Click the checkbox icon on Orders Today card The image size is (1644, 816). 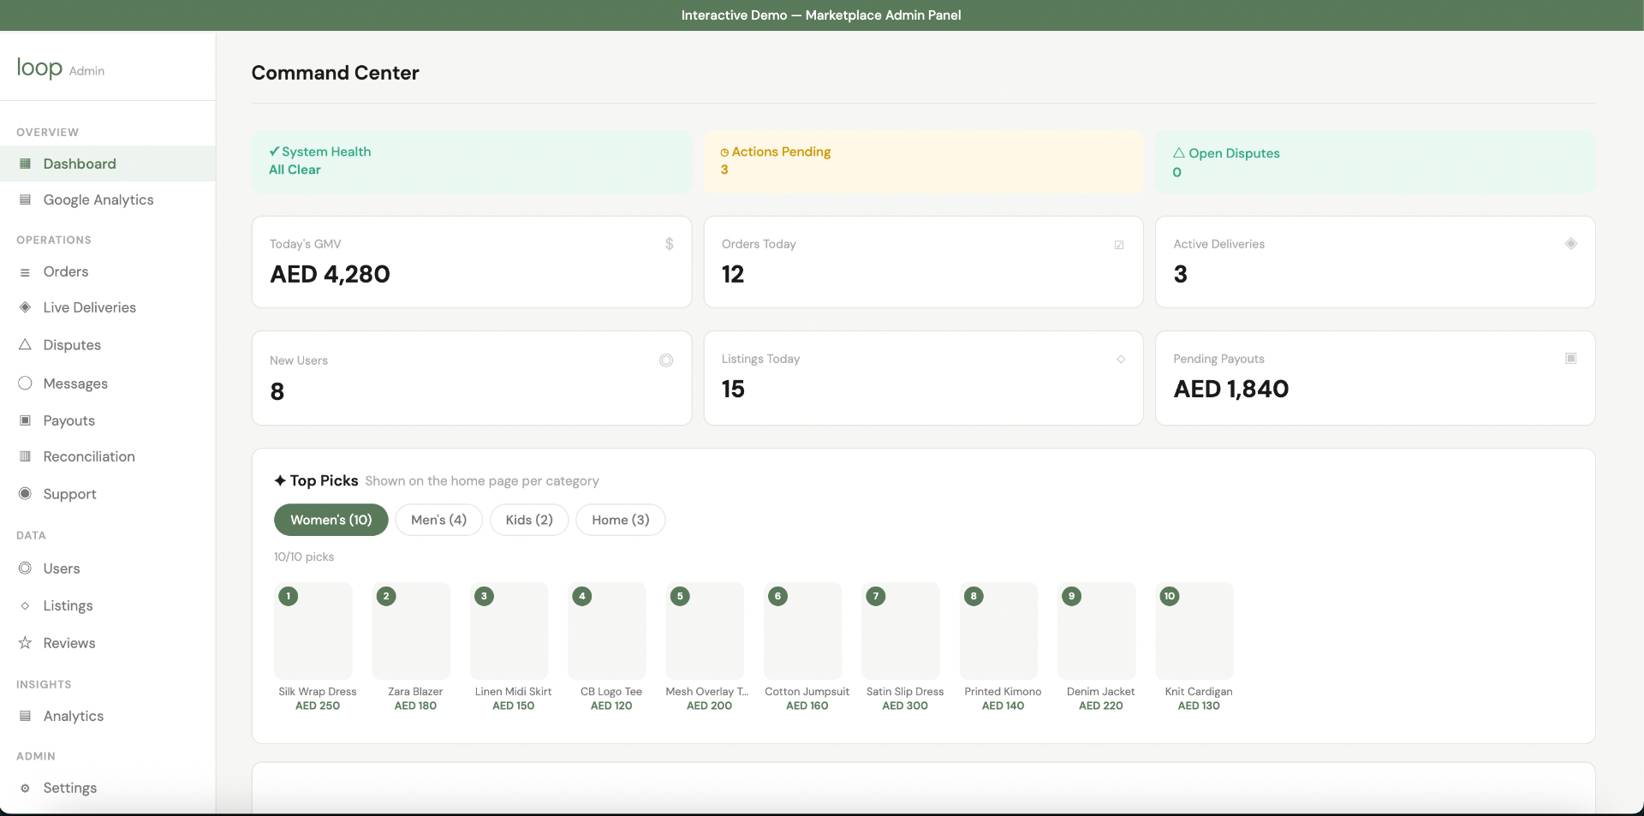[x=1119, y=245]
